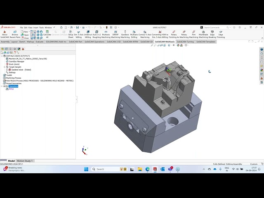Screen dimensions: 264x198
Task: Select the Machine tree item
Action: pyautogui.click(x=26, y=59)
